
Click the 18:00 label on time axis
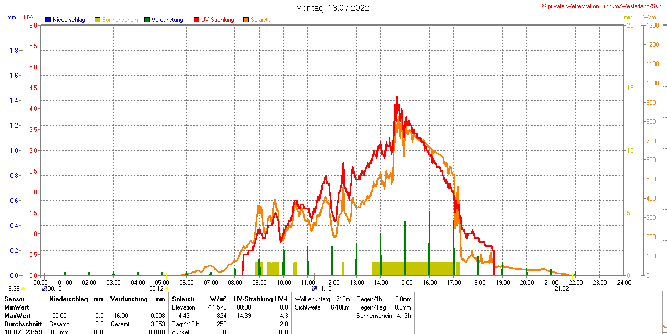point(478,282)
